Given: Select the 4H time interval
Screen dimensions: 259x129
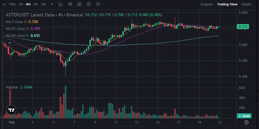Looking at the screenshot, I should click(28, 4).
